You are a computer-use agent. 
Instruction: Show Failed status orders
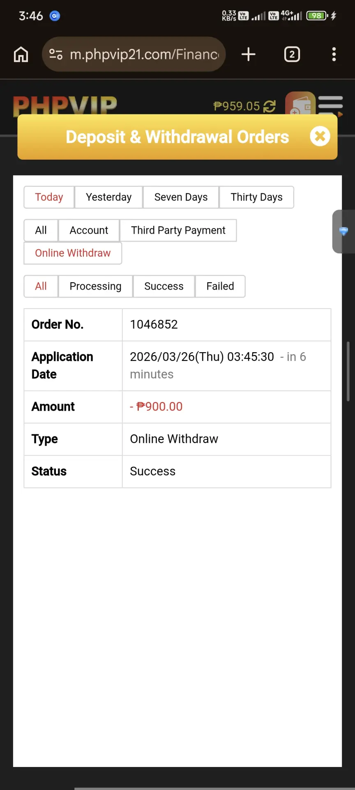click(220, 286)
